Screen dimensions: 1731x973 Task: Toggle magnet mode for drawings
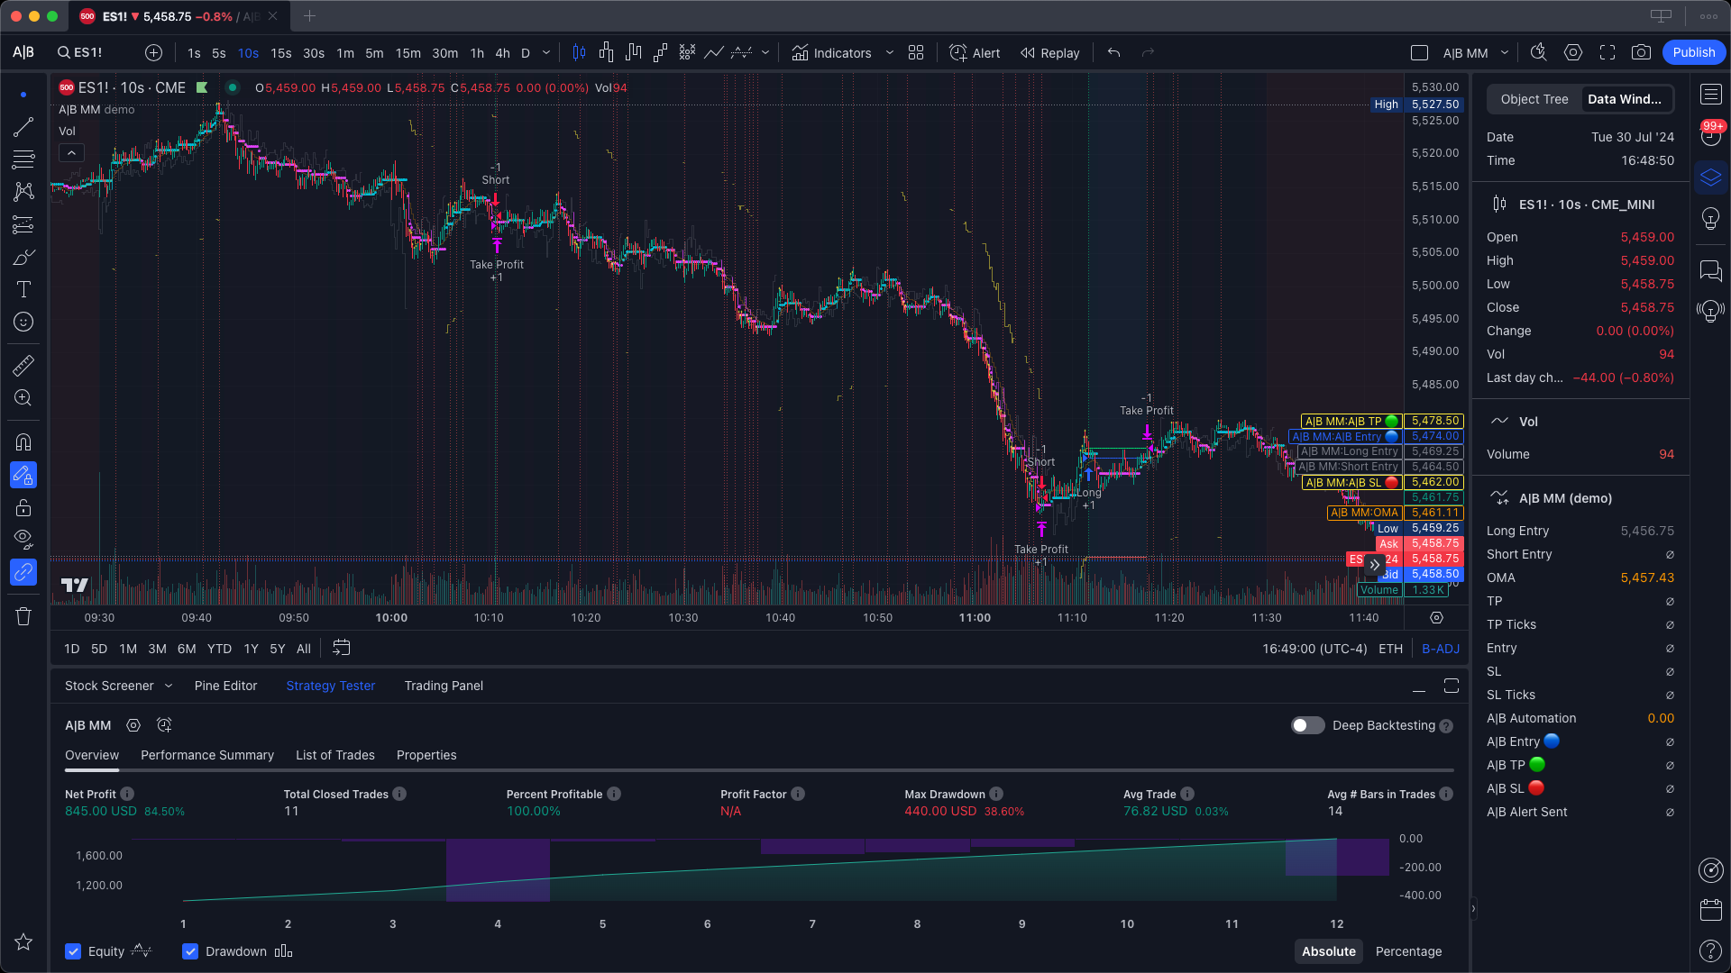(23, 442)
